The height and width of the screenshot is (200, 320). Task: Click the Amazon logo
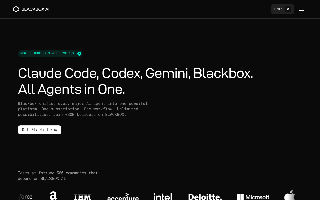(x=53, y=196)
